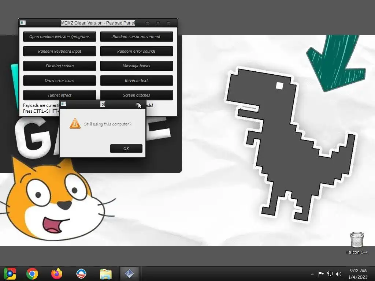Toggle the 'Reverse text' payload
Viewport: 375px width, 281px height.
click(136, 80)
